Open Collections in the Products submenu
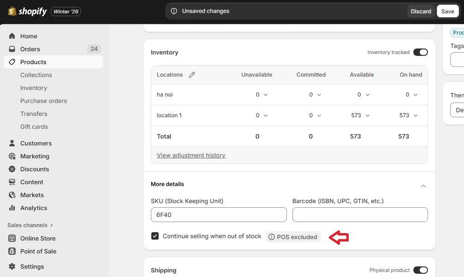 point(36,75)
